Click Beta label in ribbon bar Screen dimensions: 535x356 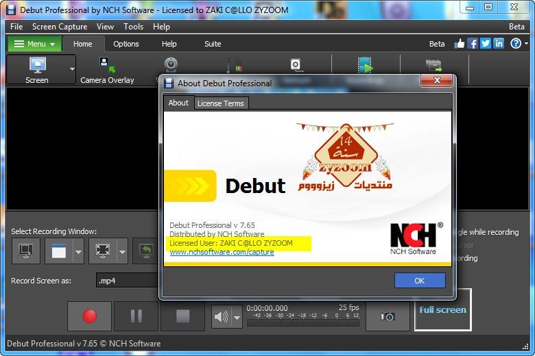pyautogui.click(x=437, y=44)
